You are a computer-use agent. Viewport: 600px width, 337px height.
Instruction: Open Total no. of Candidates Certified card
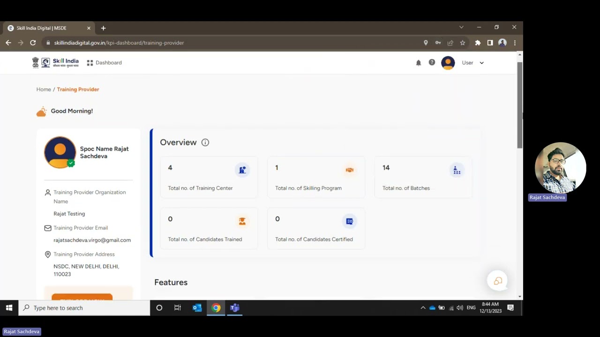pos(316,228)
